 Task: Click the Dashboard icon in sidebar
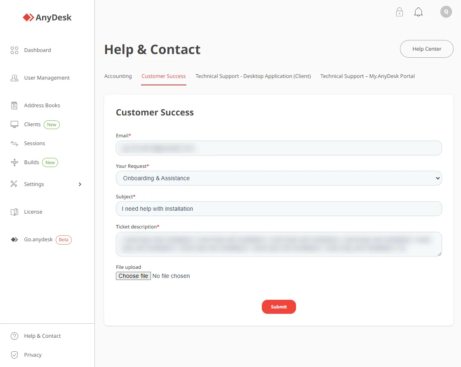coord(14,50)
